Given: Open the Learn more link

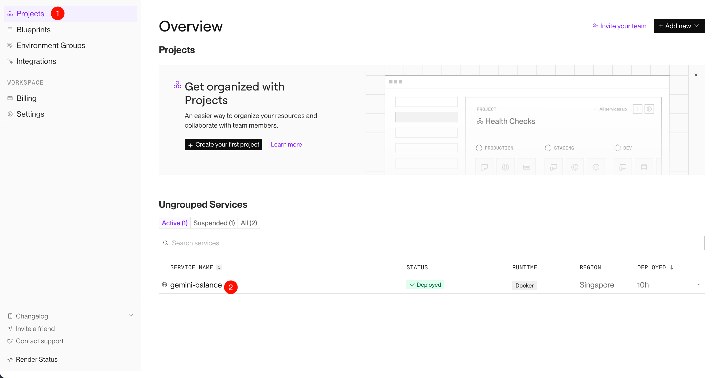Looking at the screenshot, I should [286, 144].
